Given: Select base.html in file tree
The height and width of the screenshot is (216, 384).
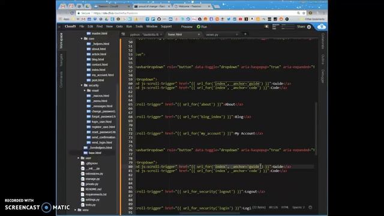Looking at the screenshot, I should click(x=95, y=153).
